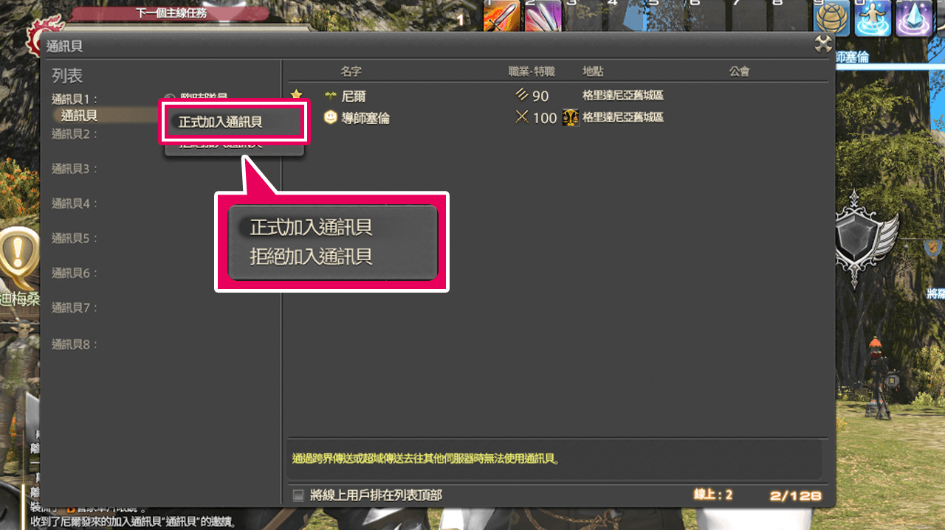Image resolution: width=945 pixels, height=530 pixels.
Task: Click the gold star icon beside 尼爾
Action: click(x=297, y=94)
